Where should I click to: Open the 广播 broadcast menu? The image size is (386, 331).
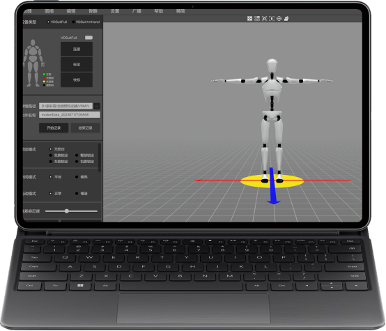137,11
